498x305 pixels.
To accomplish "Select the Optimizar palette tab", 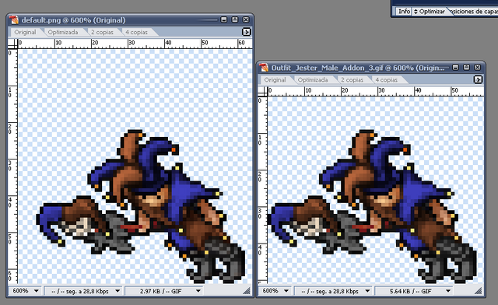I will (x=431, y=12).
